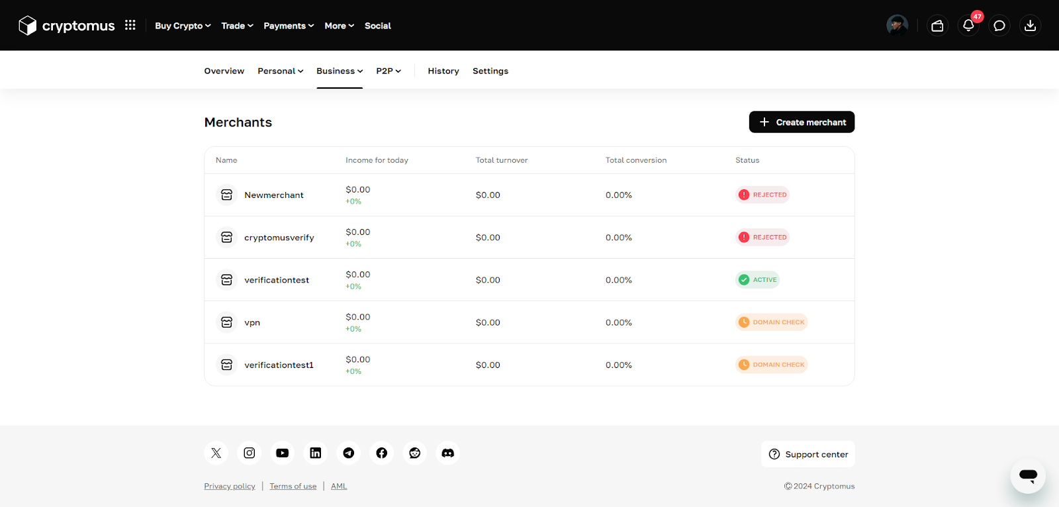Expand the Buy Crypto dropdown
Screen dimensions: 1059x507
(183, 26)
